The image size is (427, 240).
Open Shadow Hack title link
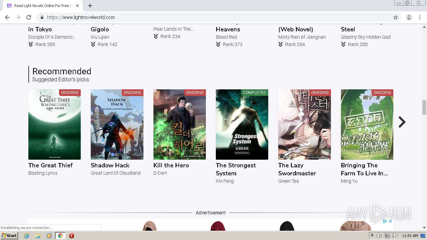pos(110,165)
